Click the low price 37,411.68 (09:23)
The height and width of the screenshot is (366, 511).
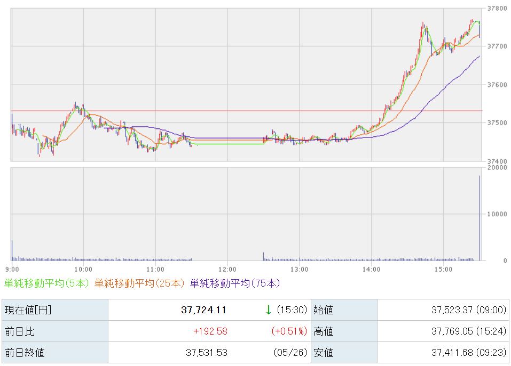(469, 353)
